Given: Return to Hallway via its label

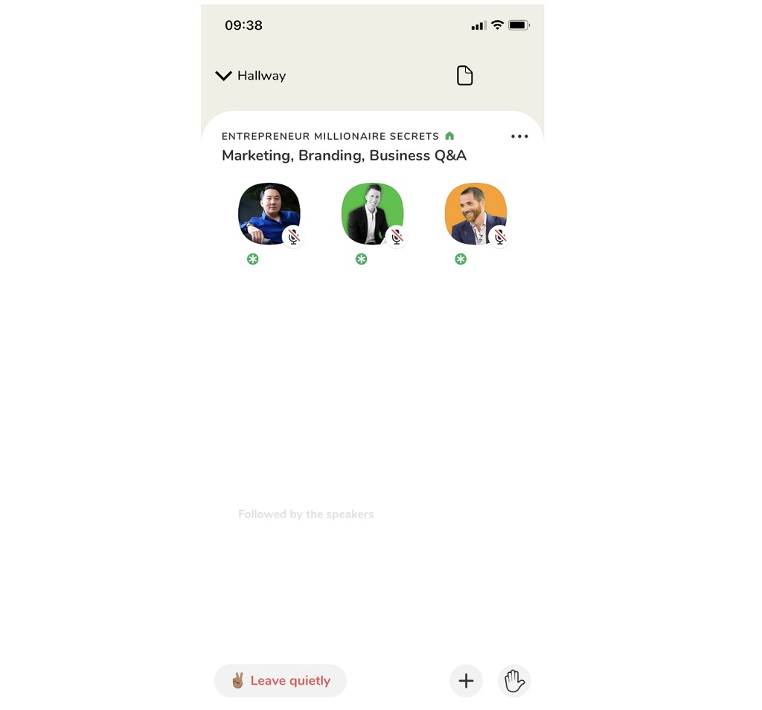Looking at the screenshot, I should (x=261, y=76).
